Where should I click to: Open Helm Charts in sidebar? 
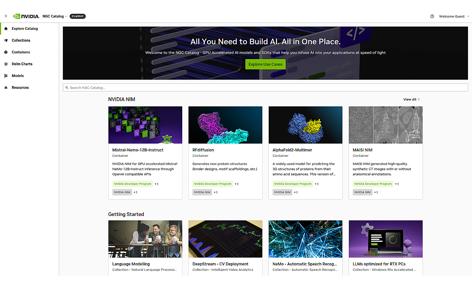22,64
